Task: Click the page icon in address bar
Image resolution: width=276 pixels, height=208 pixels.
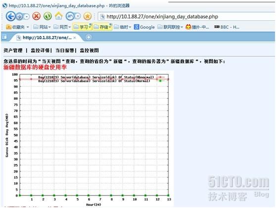Action: (x=102, y=17)
